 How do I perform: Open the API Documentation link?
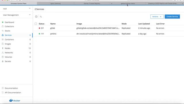point(13,92)
